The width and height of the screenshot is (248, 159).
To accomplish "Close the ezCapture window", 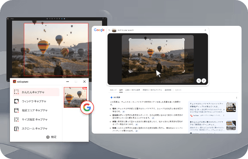I will coord(84,81).
